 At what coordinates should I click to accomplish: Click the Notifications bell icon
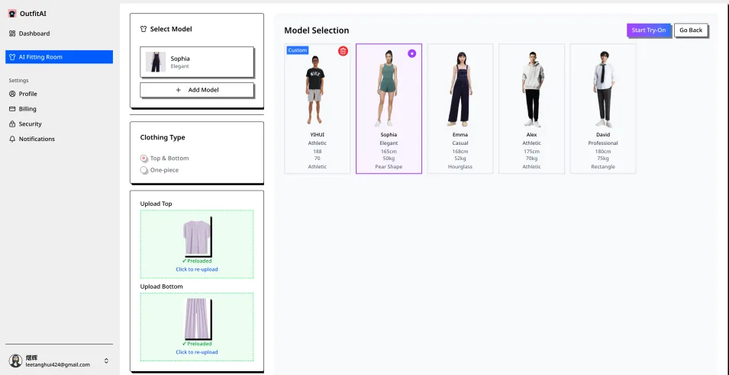[x=12, y=139]
